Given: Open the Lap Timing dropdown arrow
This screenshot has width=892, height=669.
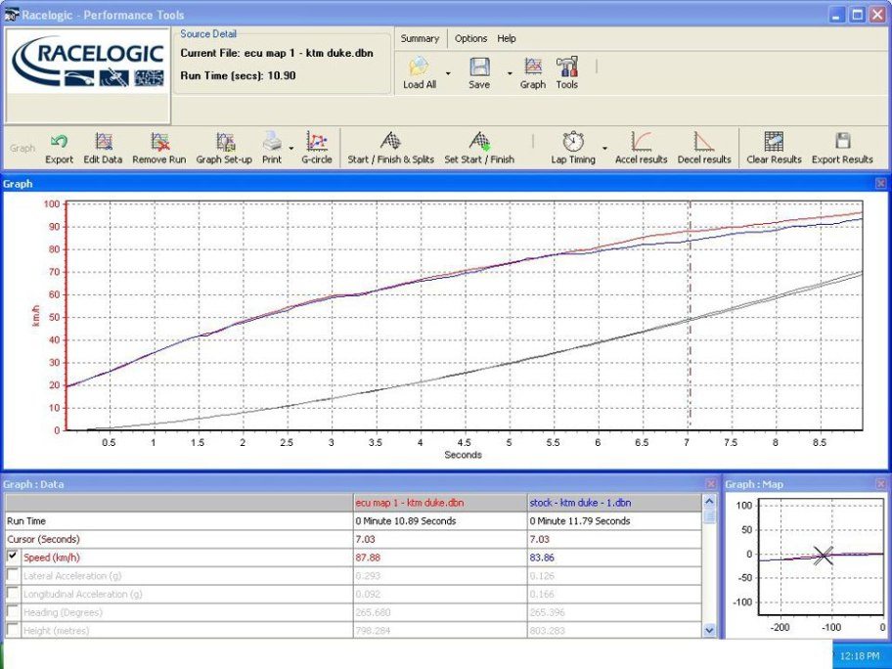Looking at the screenshot, I should (x=604, y=149).
